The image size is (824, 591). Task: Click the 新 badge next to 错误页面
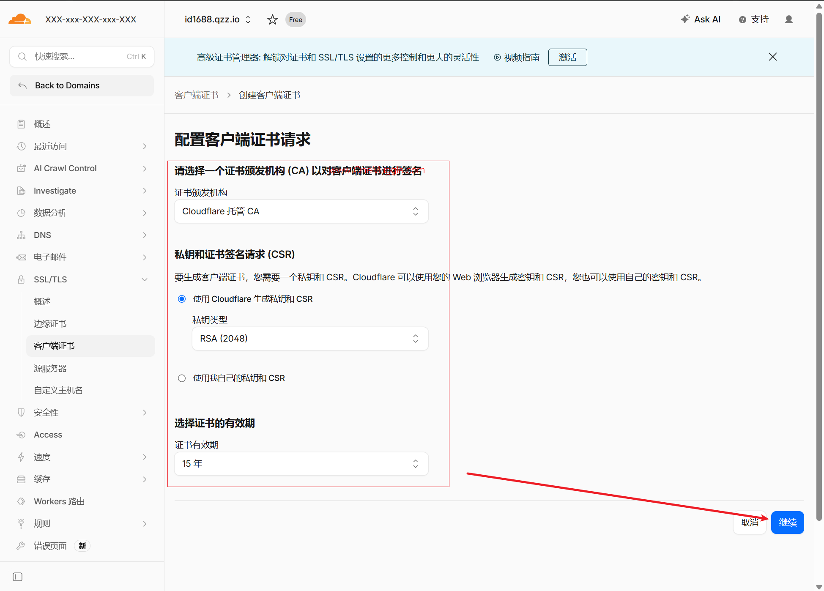click(82, 546)
